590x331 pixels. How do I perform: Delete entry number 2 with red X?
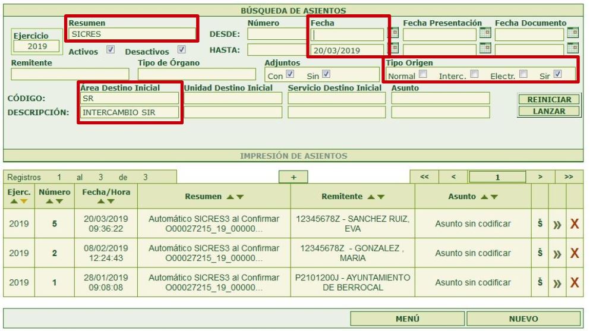(575, 254)
